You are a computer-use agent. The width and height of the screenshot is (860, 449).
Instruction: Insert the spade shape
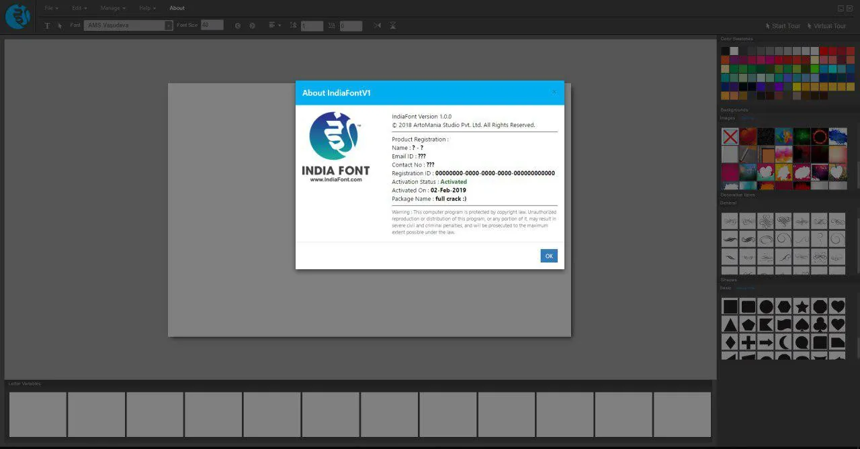point(802,325)
